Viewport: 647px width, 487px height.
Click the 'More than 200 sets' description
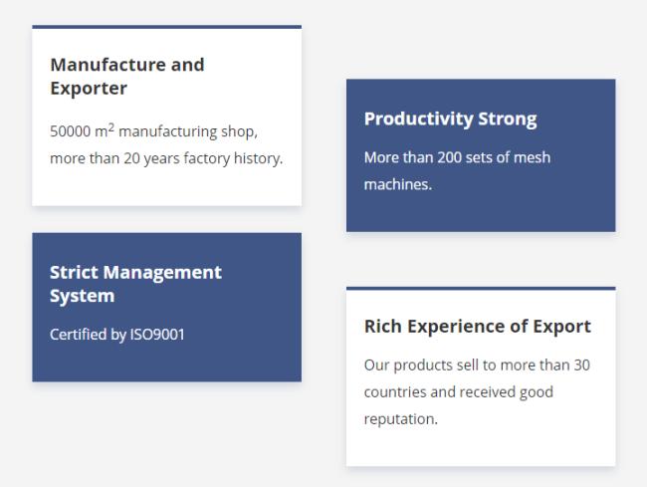457,171
